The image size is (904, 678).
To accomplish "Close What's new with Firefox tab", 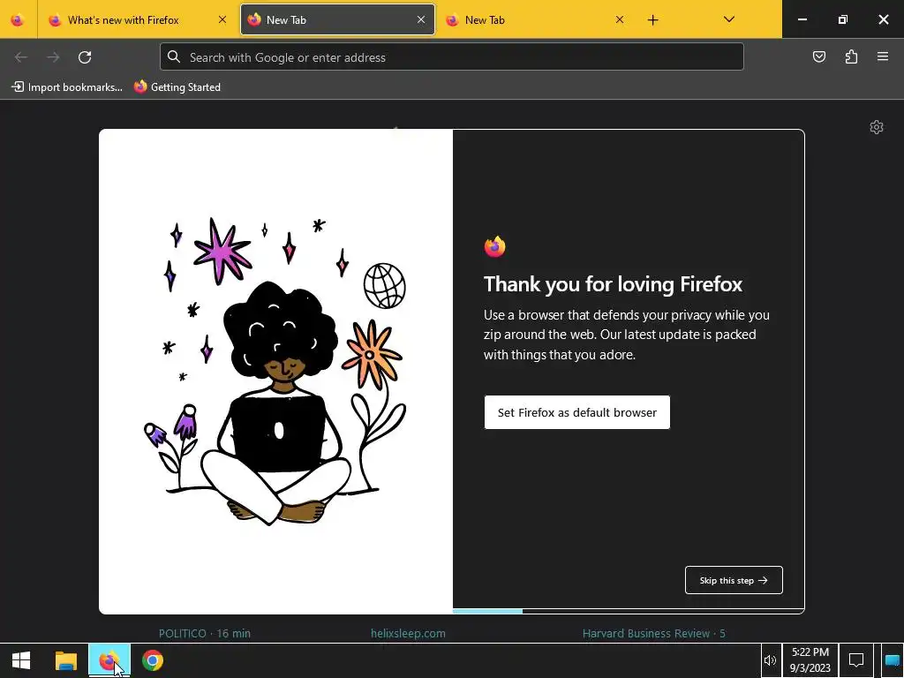I will [x=222, y=19].
